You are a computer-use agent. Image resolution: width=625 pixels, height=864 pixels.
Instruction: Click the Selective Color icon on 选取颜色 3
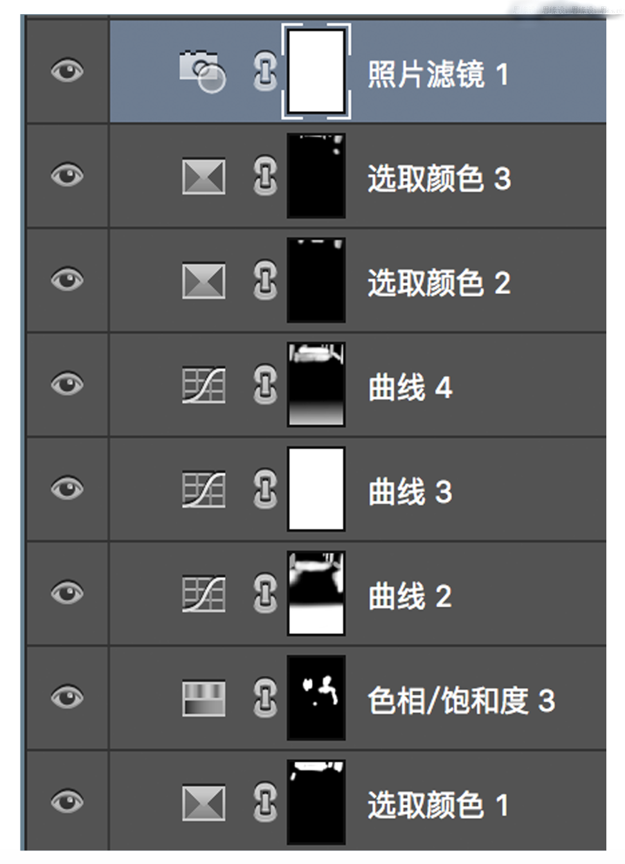coord(204,176)
